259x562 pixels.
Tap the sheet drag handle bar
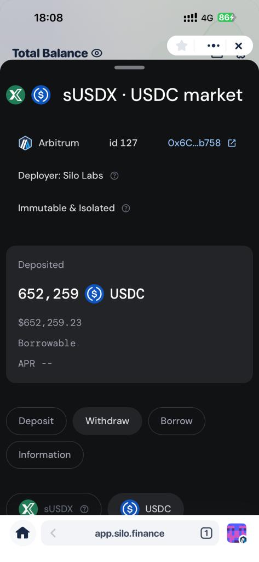tap(129, 68)
